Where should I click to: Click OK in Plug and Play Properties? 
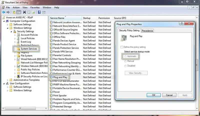153,95
